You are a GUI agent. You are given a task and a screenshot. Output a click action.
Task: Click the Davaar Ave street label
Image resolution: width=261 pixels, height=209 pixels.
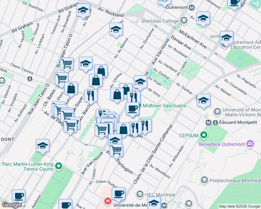[181, 42]
